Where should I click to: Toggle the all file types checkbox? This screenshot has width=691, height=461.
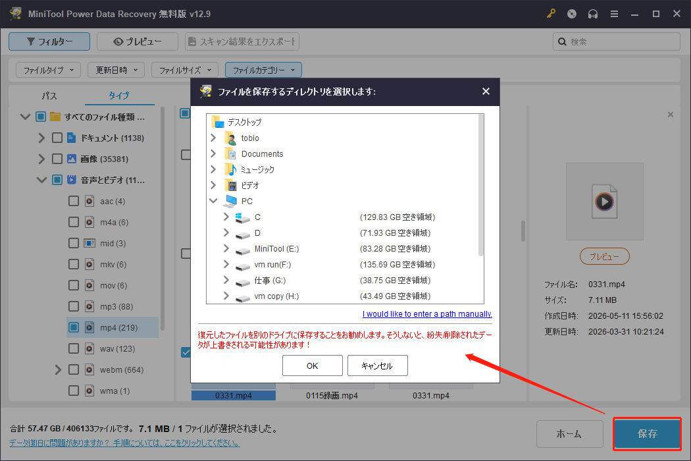[x=41, y=117]
